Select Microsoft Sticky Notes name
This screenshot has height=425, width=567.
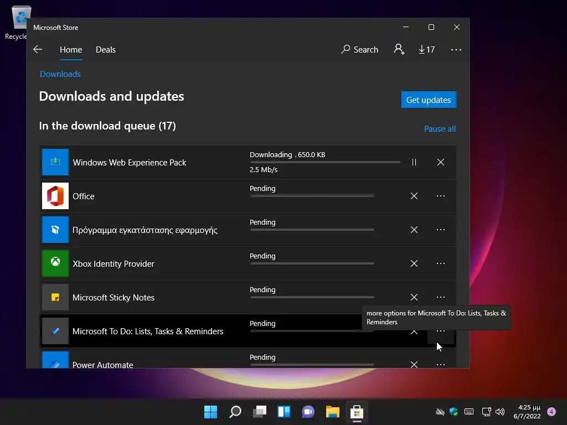coord(114,297)
